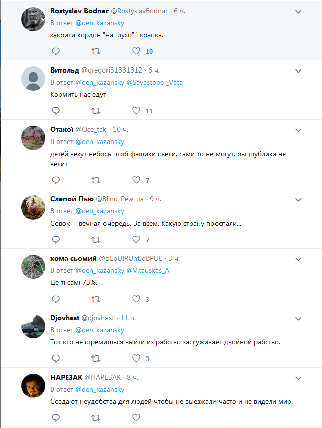
Task: Retweet the НАРЕЗАК tweet
Action: point(96,418)
